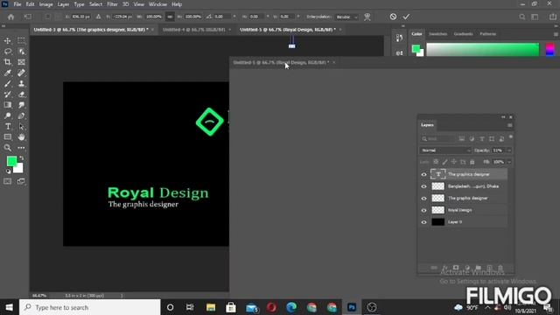Open the Filter menu

(x=112, y=4)
